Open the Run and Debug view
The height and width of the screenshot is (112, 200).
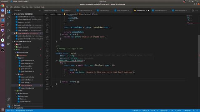coord(8,30)
